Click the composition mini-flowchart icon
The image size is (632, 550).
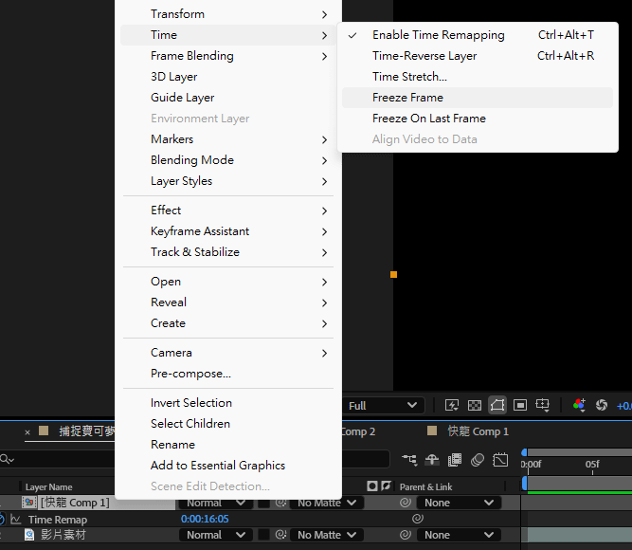[409, 460]
